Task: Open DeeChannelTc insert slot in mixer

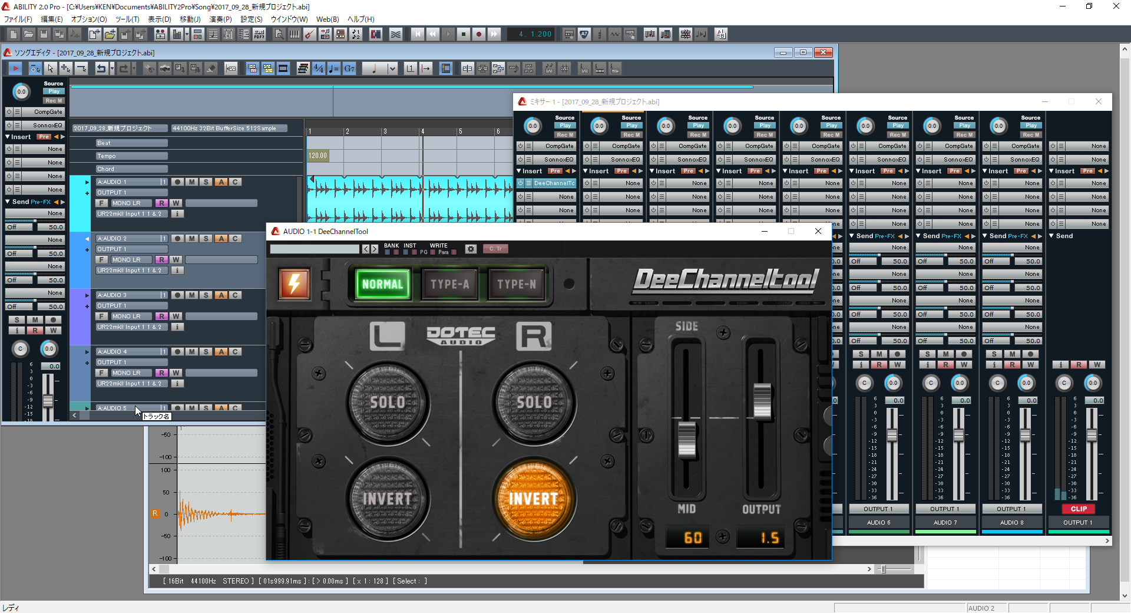Action: point(554,183)
